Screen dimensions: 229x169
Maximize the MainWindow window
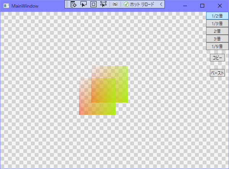202,6
